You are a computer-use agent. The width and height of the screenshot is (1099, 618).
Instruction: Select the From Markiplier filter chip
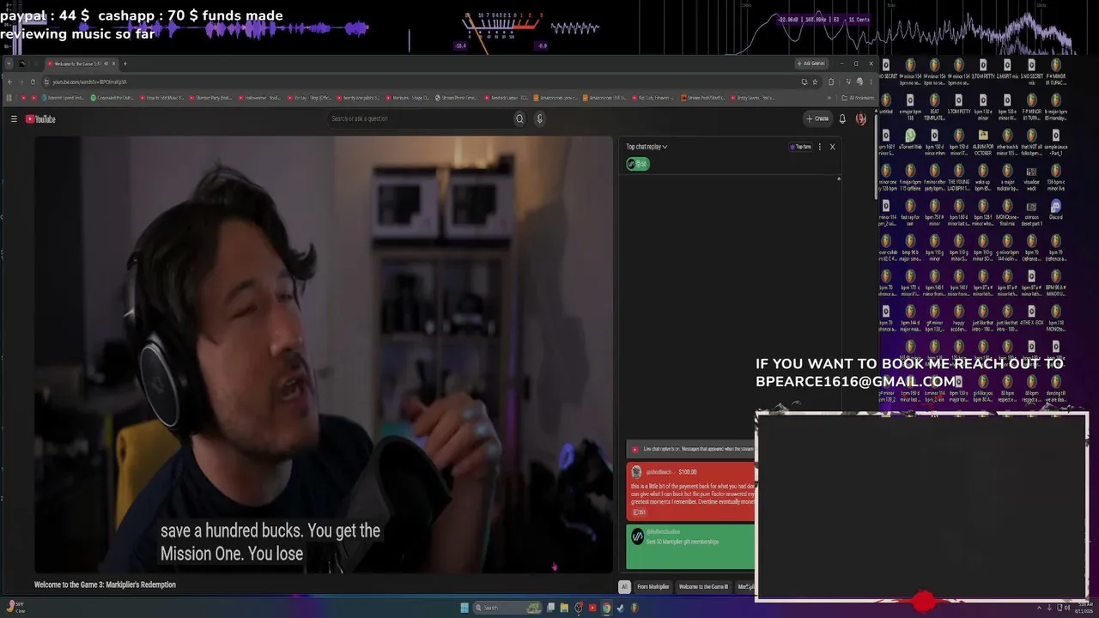653,587
